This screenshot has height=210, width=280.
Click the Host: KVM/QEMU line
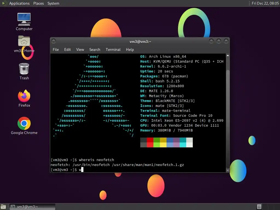pos(182,62)
